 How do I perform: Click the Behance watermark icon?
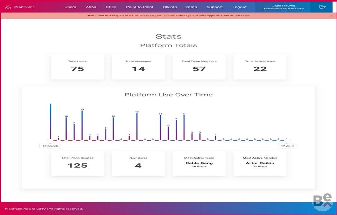click(322, 202)
